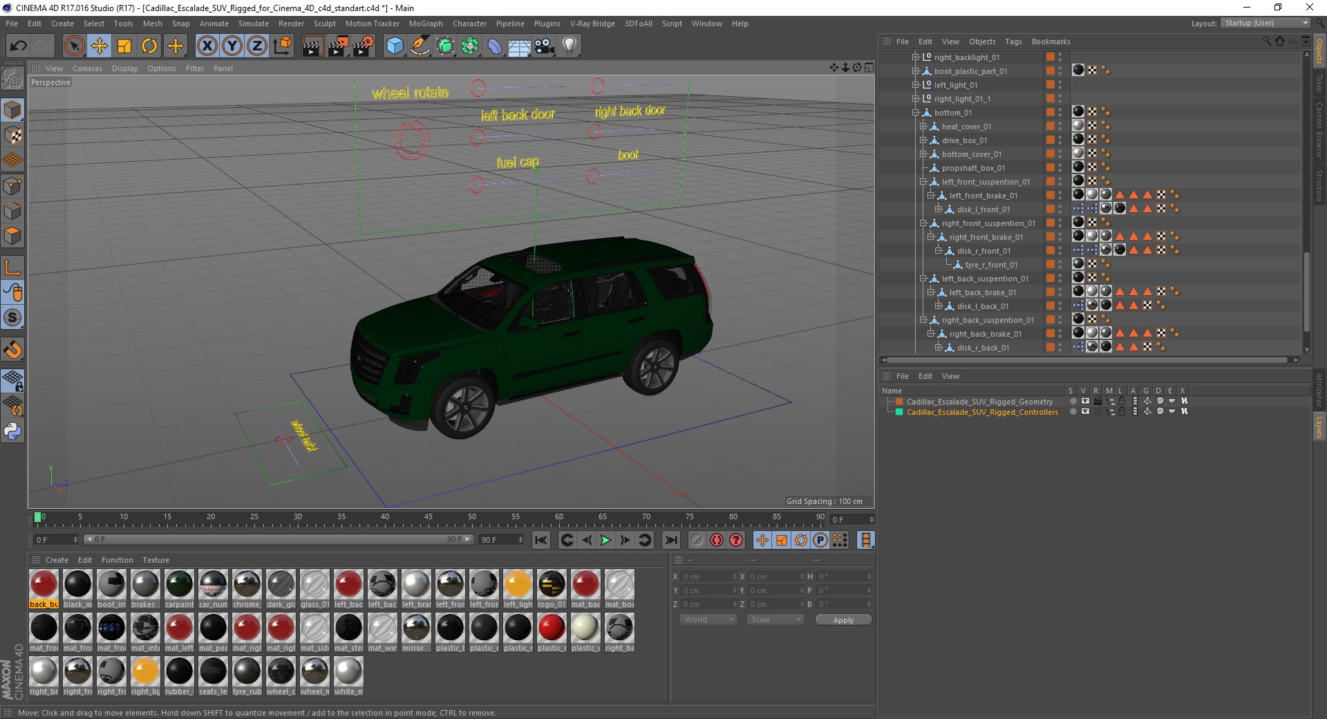Click the Coordinate System icon
Viewport: 1327px width, 719px height.
click(282, 46)
